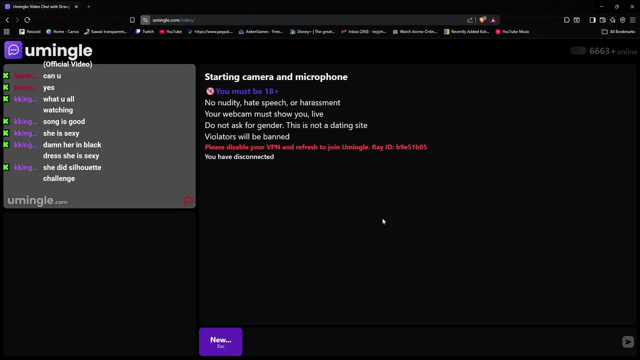This screenshot has height=360, width=640.
Task: Click the New... Esc button
Action: tap(220, 342)
